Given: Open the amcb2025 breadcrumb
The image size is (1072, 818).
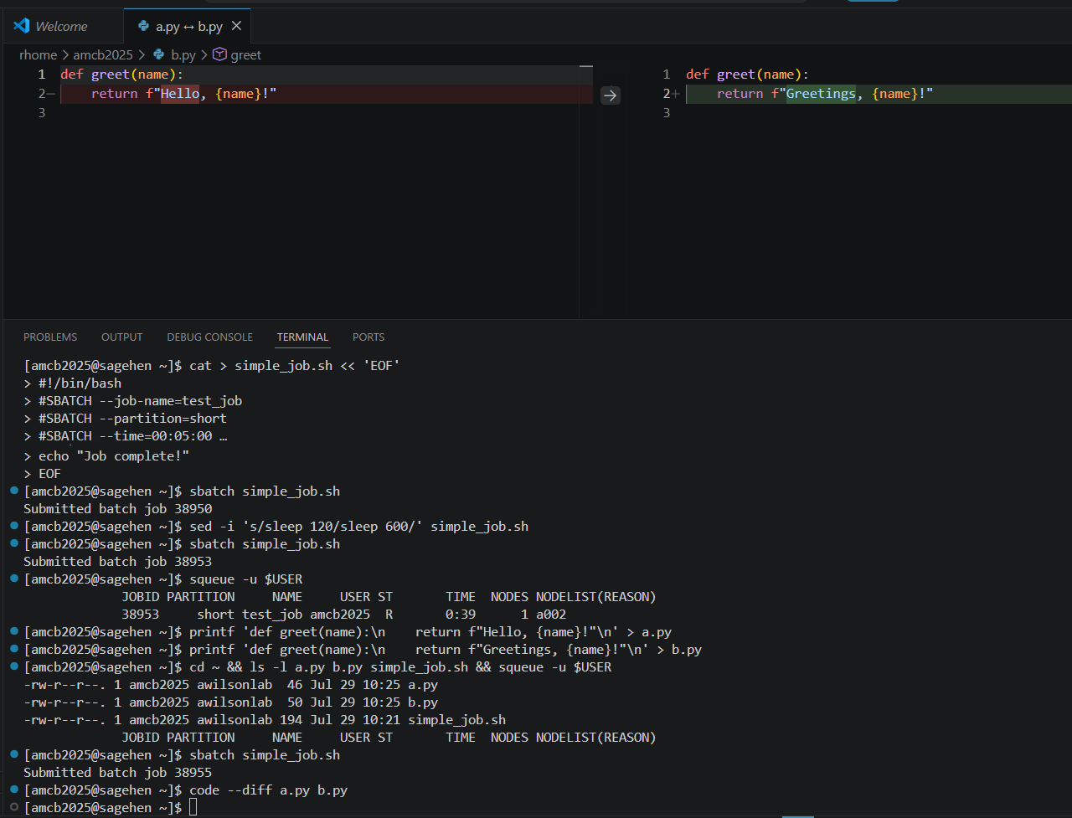Looking at the screenshot, I should pos(103,55).
